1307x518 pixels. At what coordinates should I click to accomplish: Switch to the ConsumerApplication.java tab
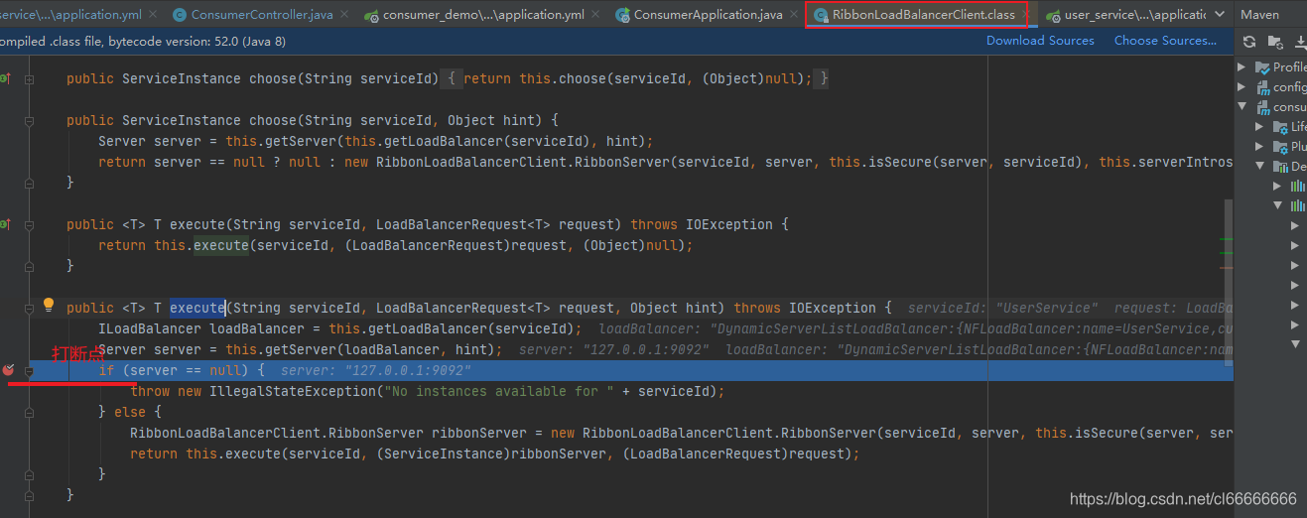click(x=708, y=15)
